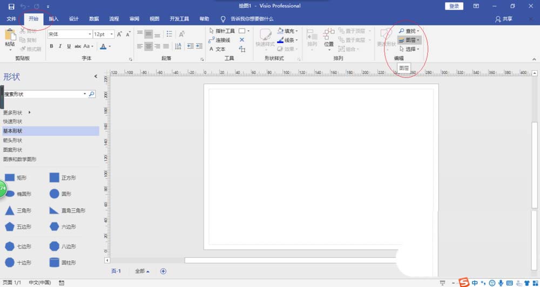Screen dimensions: 540x287
Task: Click the font color A swatch
Action: (x=103, y=46)
